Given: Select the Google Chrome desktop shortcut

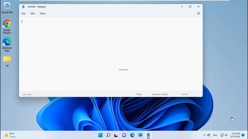Looking at the screenshot, I should point(7,27).
